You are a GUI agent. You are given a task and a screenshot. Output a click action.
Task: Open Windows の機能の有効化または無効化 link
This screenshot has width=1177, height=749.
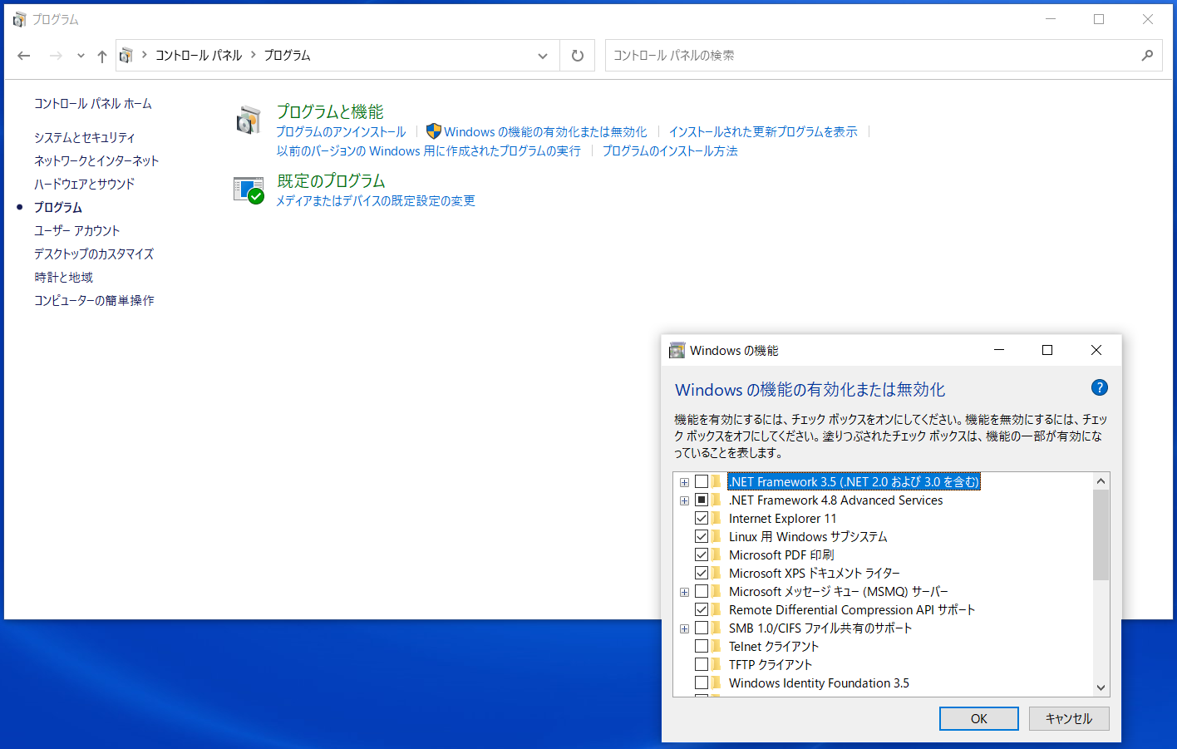tap(545, 131)
